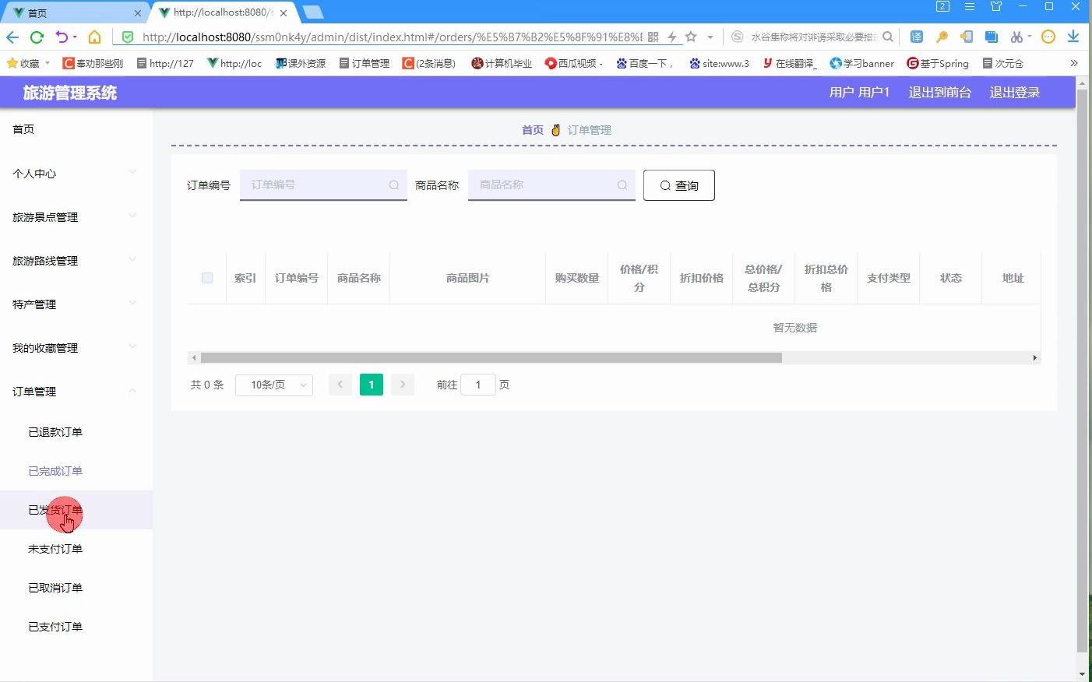Image resolution: width=1092 pixels, height=682 pixels.
Task: Expand the 个人中心 sidebar menu
Action: pos(76,174)
